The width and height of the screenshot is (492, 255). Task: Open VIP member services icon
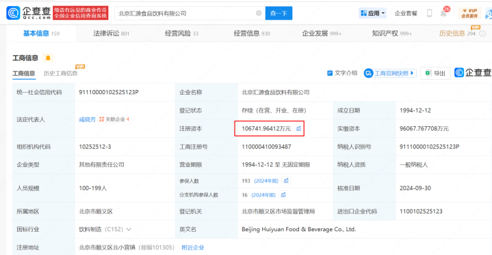[469, 13]
